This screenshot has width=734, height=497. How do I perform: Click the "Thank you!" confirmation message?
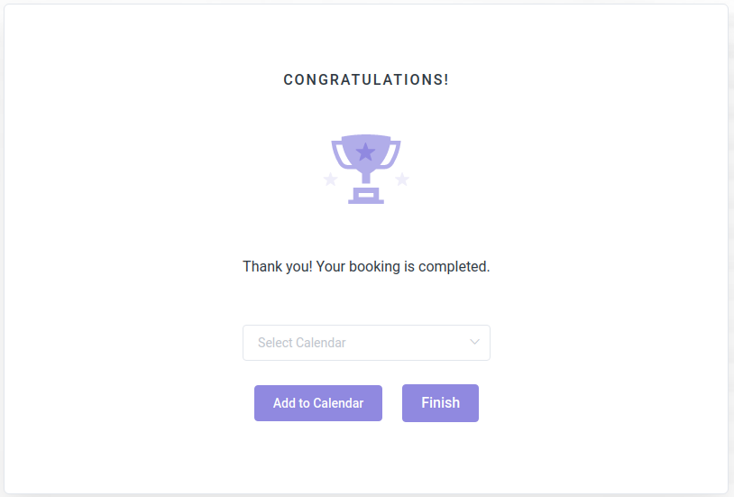click(277, 267)
